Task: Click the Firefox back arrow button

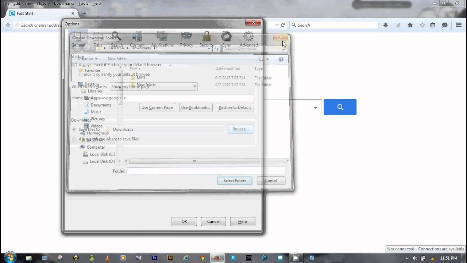Action: coord(7,25)
